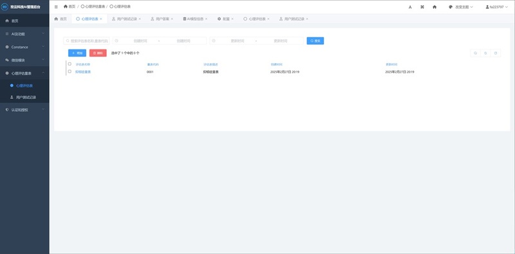Toggle fullscreen with the expand arrows icon
Image resolution: width=515 pixels, height=254 pixels.
pos(422,7)
